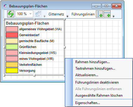Expand toolbar overflow after Gitternetz
The image size is (133, 107).
[67, 16]
